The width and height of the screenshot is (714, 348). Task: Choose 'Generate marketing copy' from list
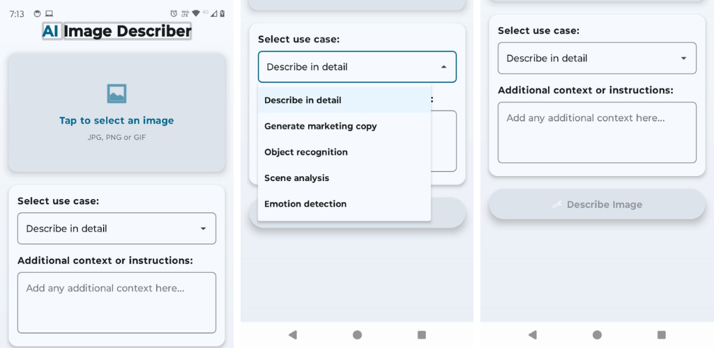click(344, 126)
